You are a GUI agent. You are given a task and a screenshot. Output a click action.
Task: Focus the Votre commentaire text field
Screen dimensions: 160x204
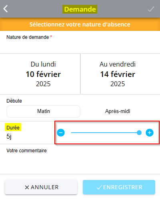tap(80, 159)
